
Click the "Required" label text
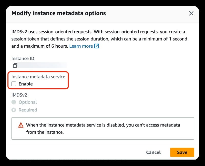coord(28,110)
